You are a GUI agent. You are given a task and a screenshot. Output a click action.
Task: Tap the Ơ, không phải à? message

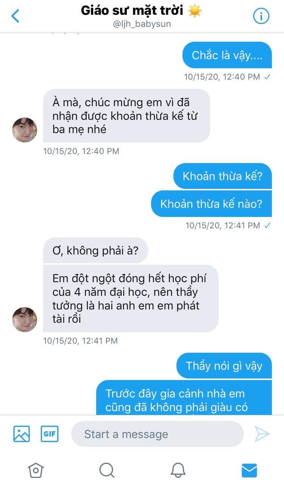pyautogui.click(x=95, y=250)
